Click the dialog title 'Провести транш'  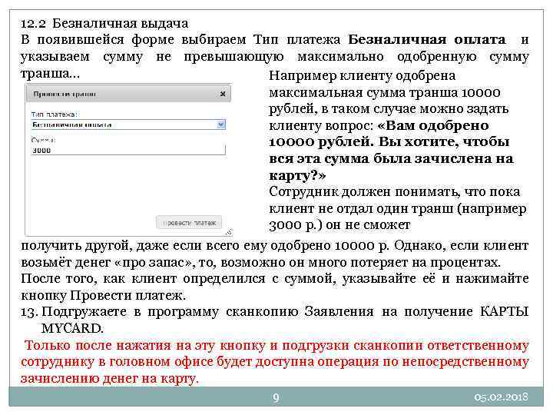coord(65,94)
